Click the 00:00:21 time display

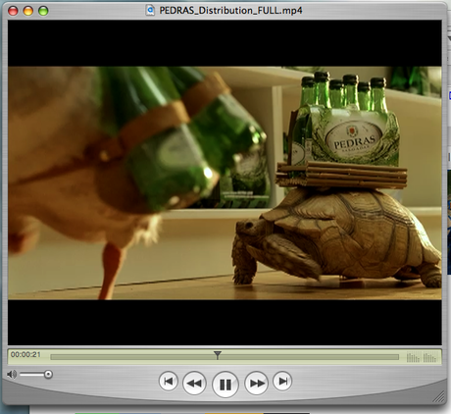(25, 354)
